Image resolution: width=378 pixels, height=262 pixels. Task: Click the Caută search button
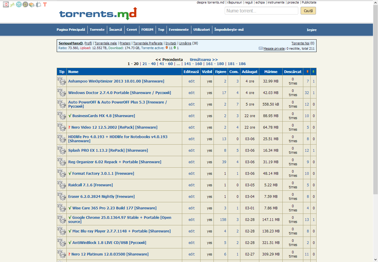(x=308, y=11)
